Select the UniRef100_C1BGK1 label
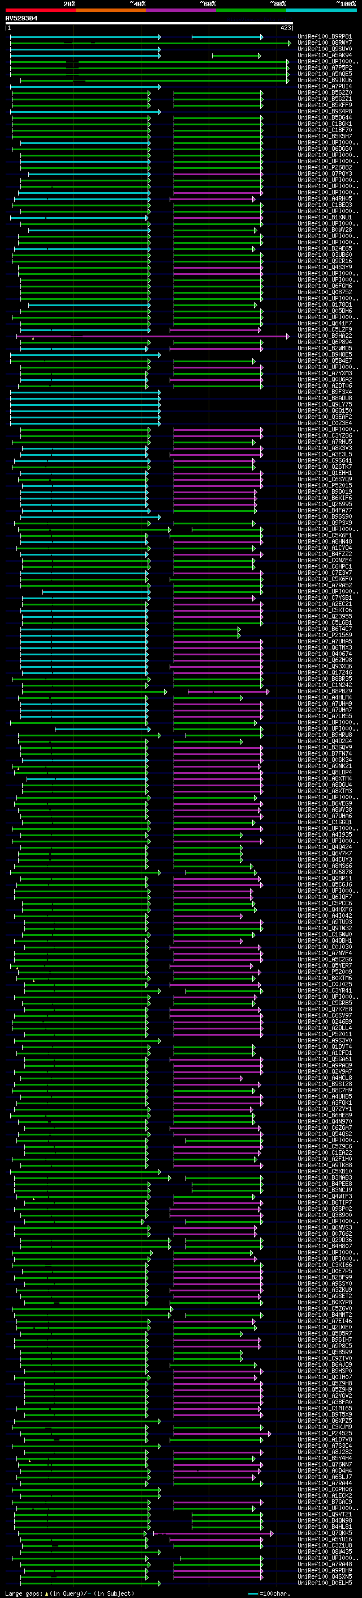The image size is (362, 1598). pos(324,124)
